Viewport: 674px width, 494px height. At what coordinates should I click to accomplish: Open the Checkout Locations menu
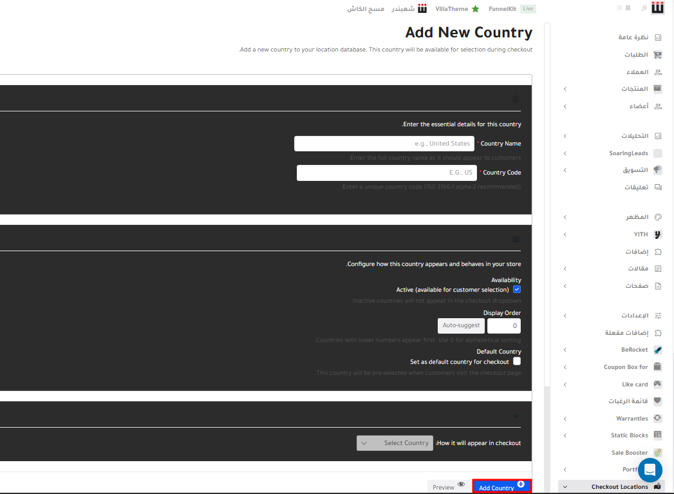click(619, 487)
